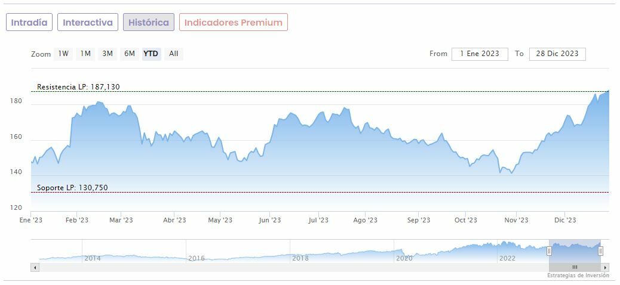Click the shaded selected range in navigator

(575, 250)
